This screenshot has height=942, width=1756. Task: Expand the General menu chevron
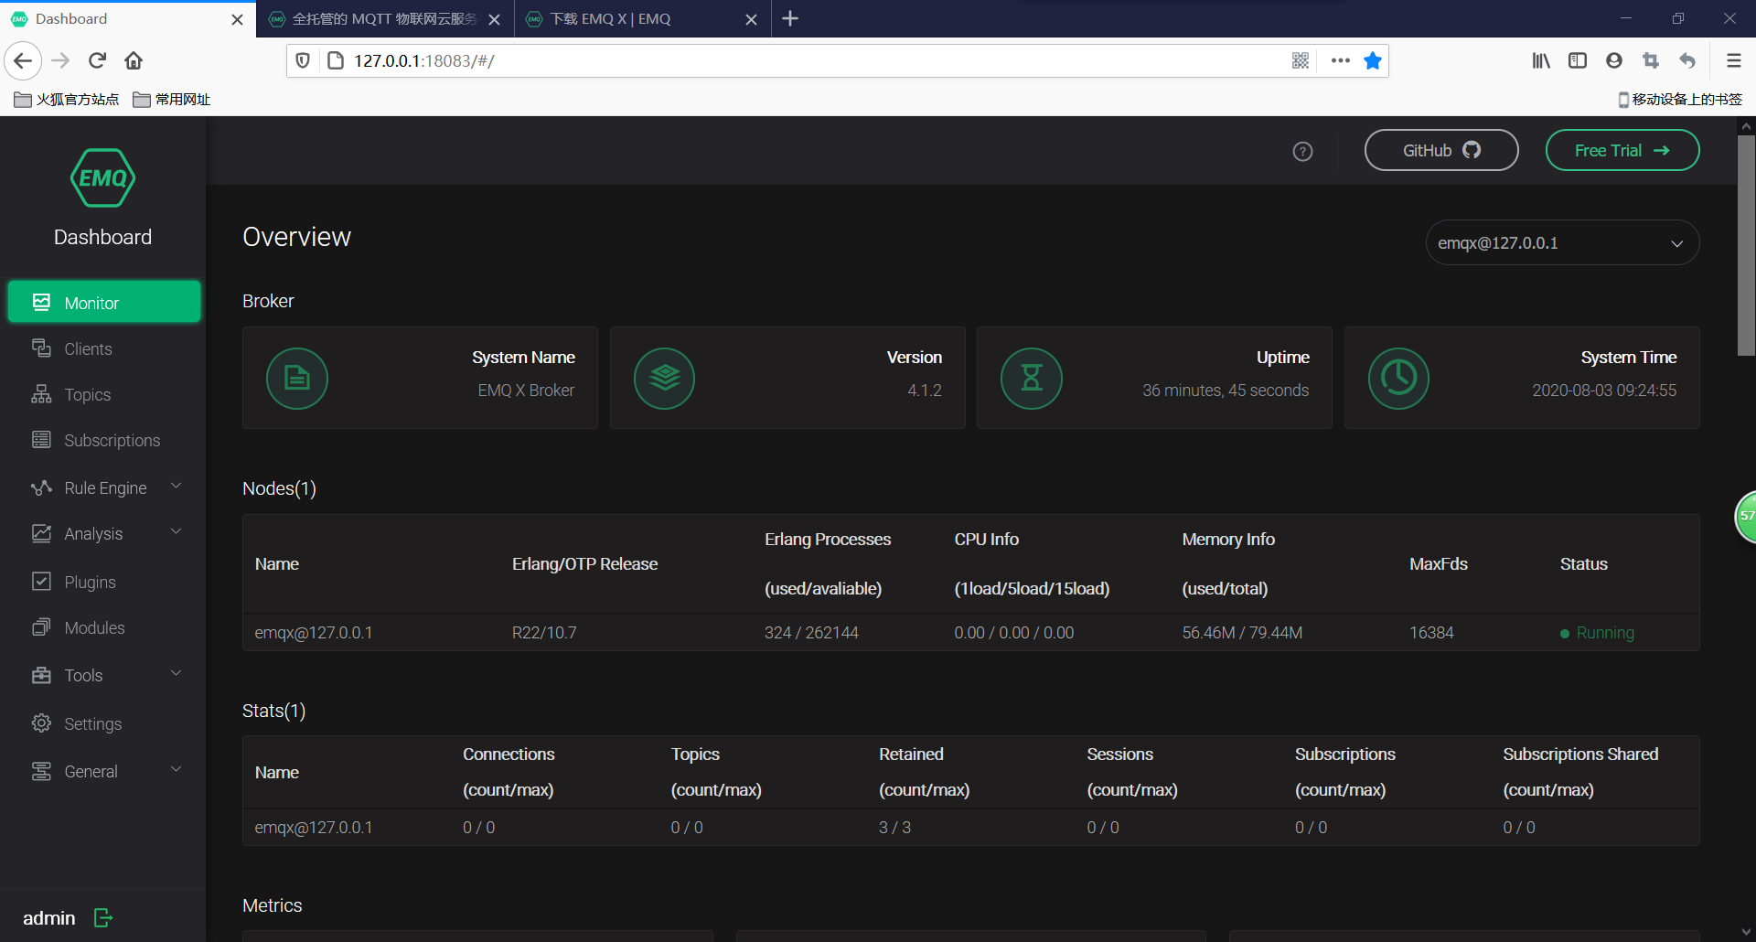point(176,769)
